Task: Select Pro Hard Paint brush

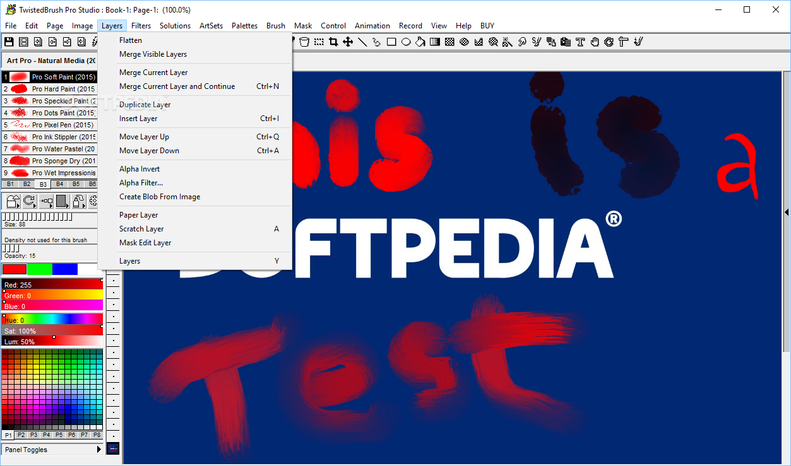Action: [49, 89]
